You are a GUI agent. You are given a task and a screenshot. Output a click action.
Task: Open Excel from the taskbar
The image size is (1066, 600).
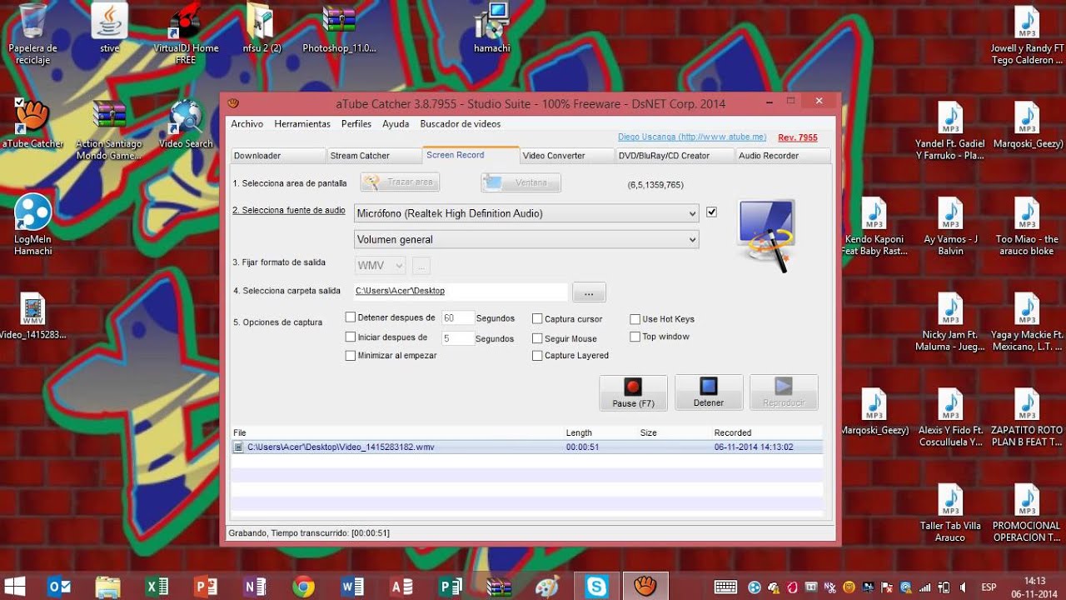(x=157, y=587)
